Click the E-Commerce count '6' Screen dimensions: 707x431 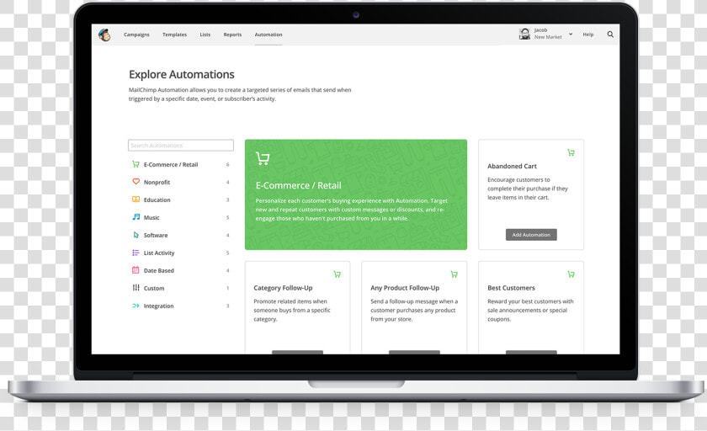point(228,164)
